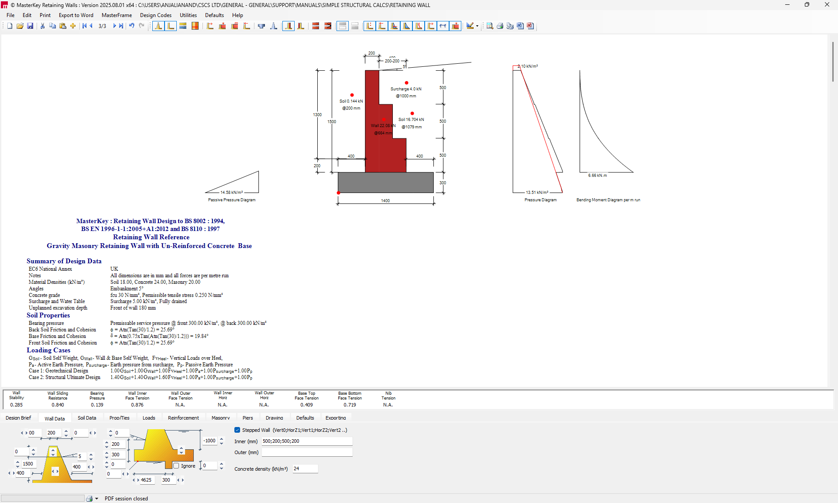The width and height of the screenshot is (838, 503).
Task: Switch to the Soil Data tab
Action: click(x=87, y=418)
